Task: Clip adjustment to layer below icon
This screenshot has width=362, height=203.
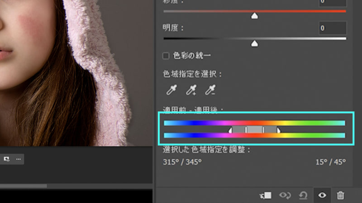Action: 266,195
